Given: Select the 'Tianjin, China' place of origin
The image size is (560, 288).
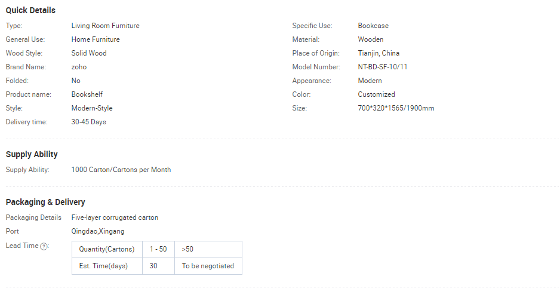Looking at the screenshot, I should [x=379, y=53].
